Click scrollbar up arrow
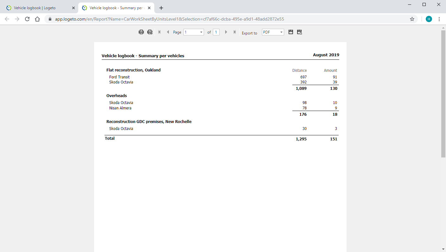Screen dimensions: 446x252 [x=443, y=28]
